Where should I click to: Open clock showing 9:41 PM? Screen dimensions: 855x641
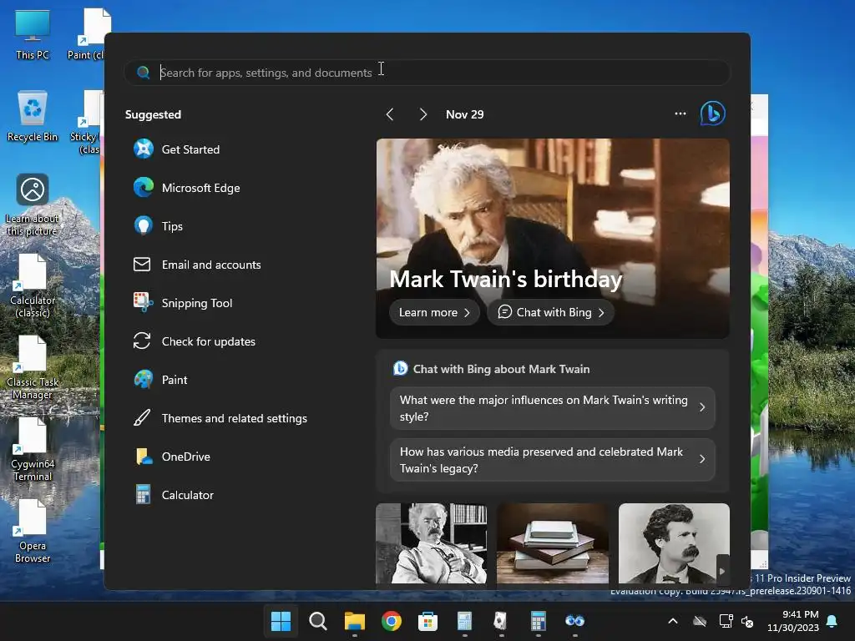(793, 621)
